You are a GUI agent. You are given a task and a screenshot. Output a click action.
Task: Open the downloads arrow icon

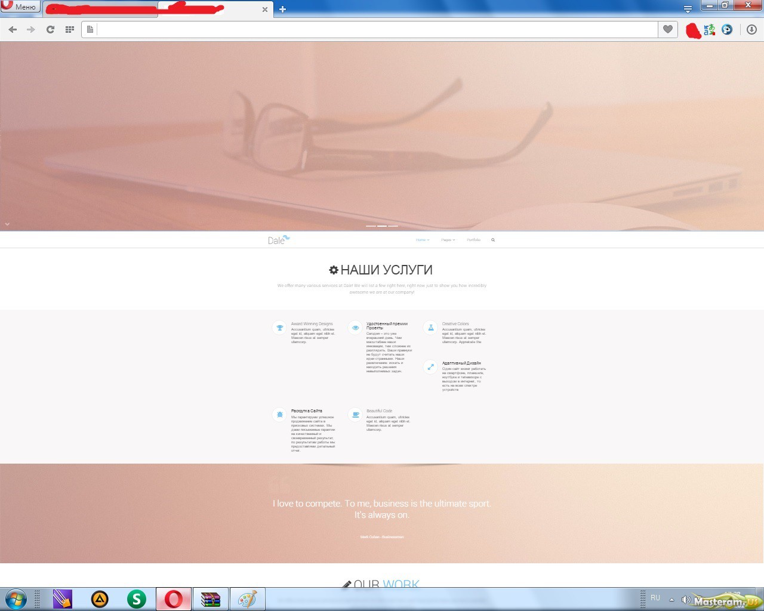[x=751, y=29]
